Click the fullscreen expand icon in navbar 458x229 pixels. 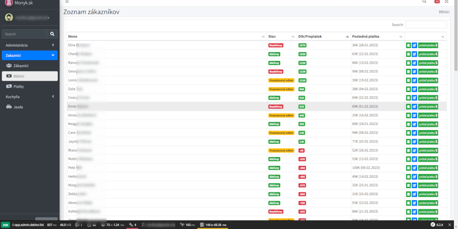pos(447,2)
